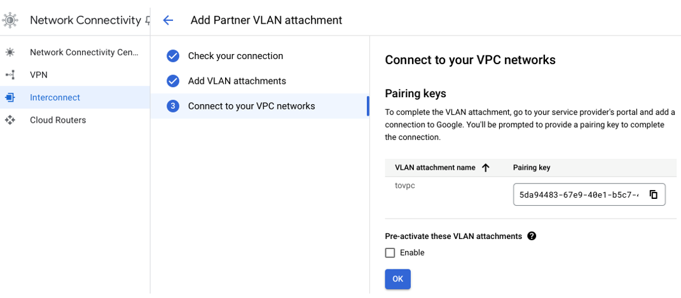Click the Network Connectivity Center sidebar icon
This screenshot has width=681, height=298.
10,52
